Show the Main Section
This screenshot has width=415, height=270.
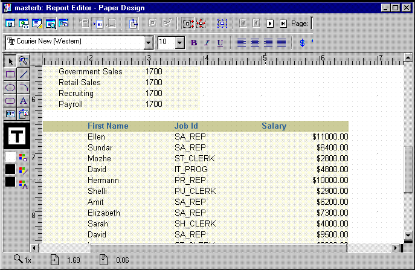[98, 24]
